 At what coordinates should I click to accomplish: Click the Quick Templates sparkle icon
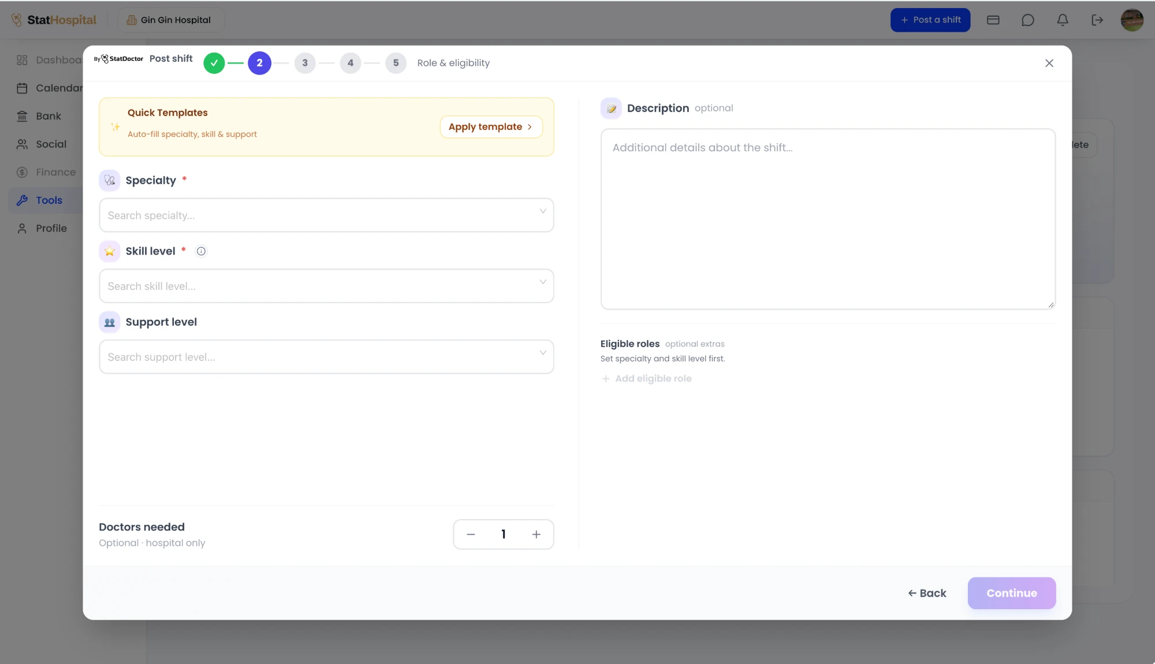coord(115,127)
